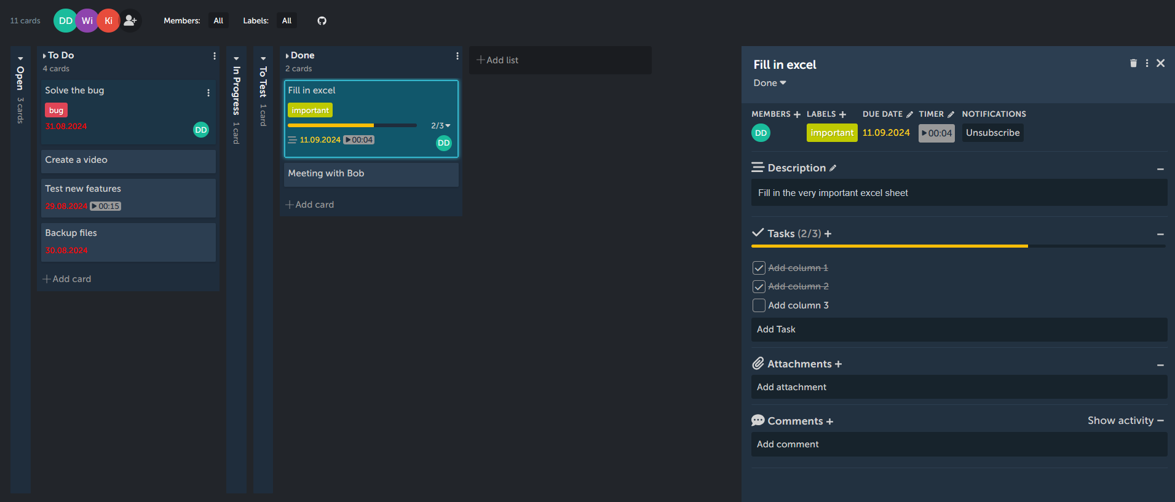Image resolution: width=1175 pixels, height=502 pixels.
Task: Start the 00:04 timer on Fill in excel card
Action: pyautogui.click(x=358, y=140)
